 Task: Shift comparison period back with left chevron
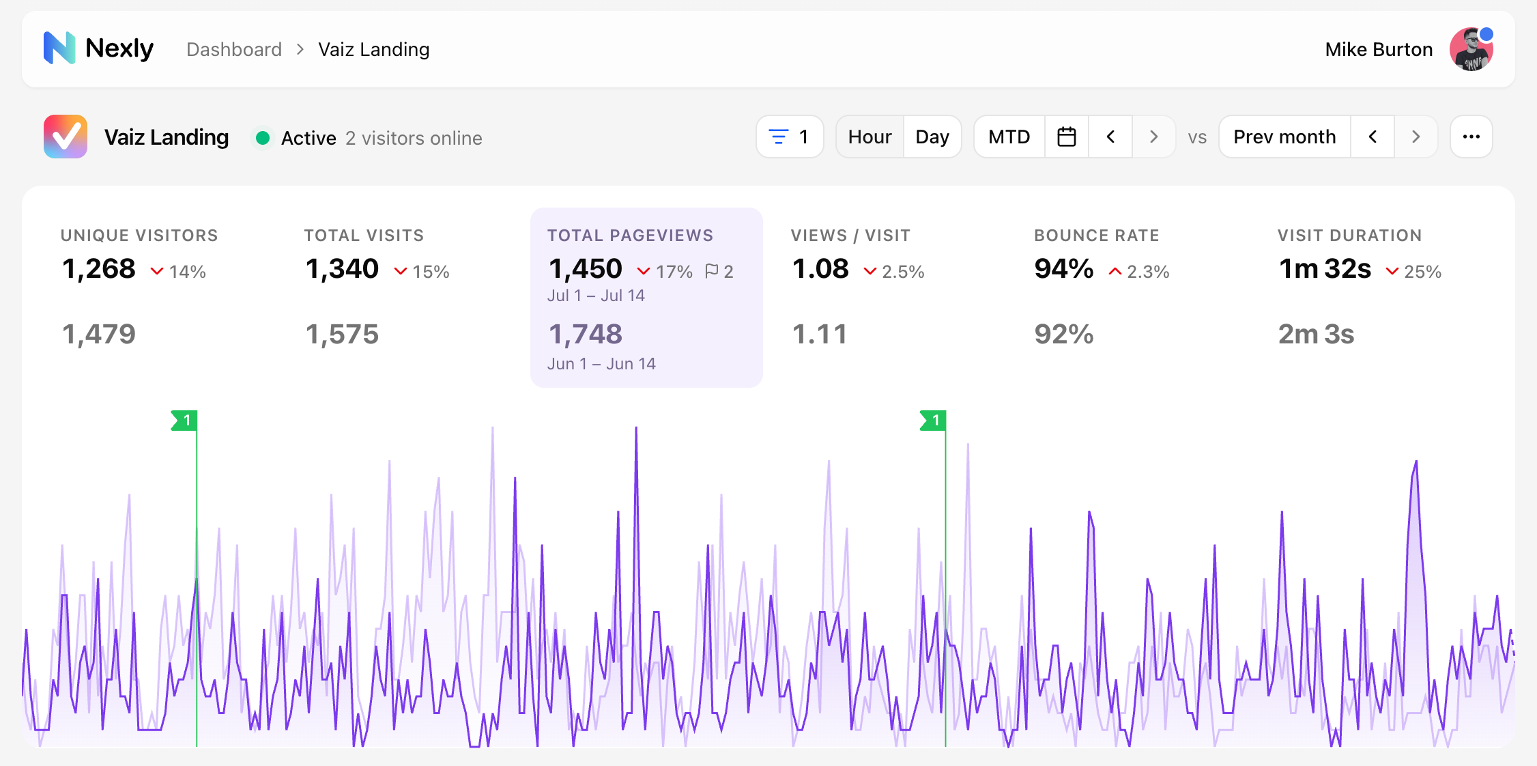click(x=1373, y=137)
